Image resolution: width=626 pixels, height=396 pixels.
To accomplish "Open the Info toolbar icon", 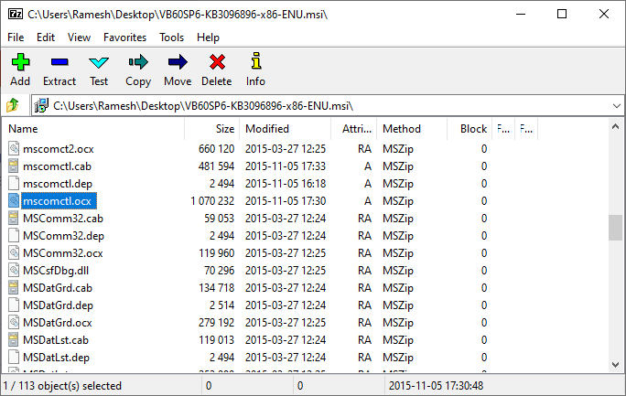I will click(x=256, y=61).
